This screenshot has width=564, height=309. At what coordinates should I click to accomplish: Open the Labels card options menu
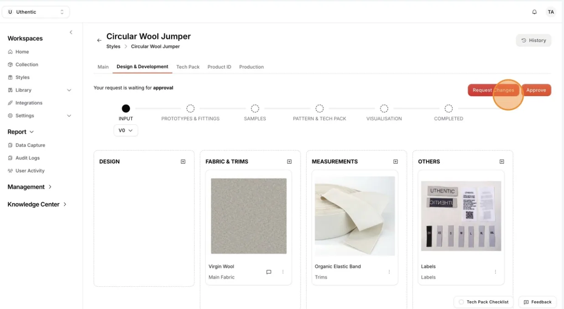tap(496, 272)
